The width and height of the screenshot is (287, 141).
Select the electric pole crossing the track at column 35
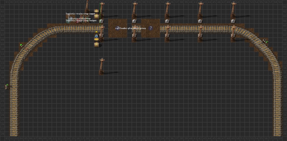(x=168, y=33)
